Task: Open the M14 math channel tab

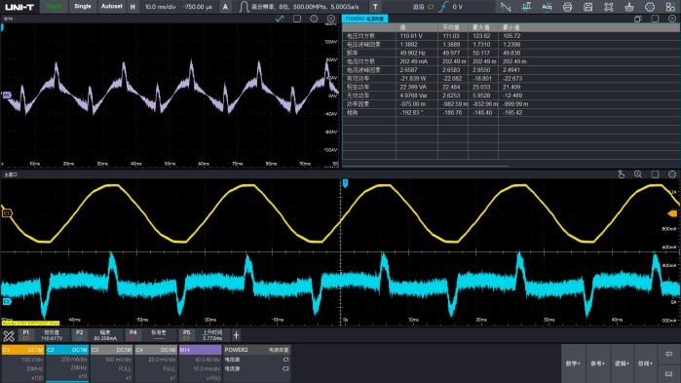Action: click(x=201, y=350)
